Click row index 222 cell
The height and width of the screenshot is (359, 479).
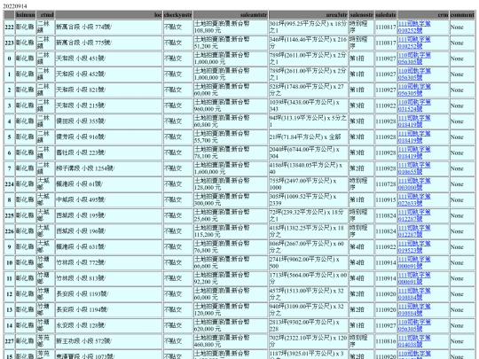pos(9,27)
